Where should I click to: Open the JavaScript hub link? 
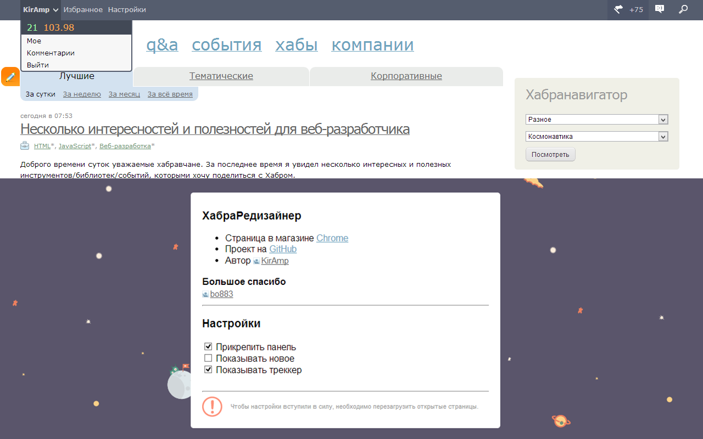pyautogui.click(x=75, y=146)
